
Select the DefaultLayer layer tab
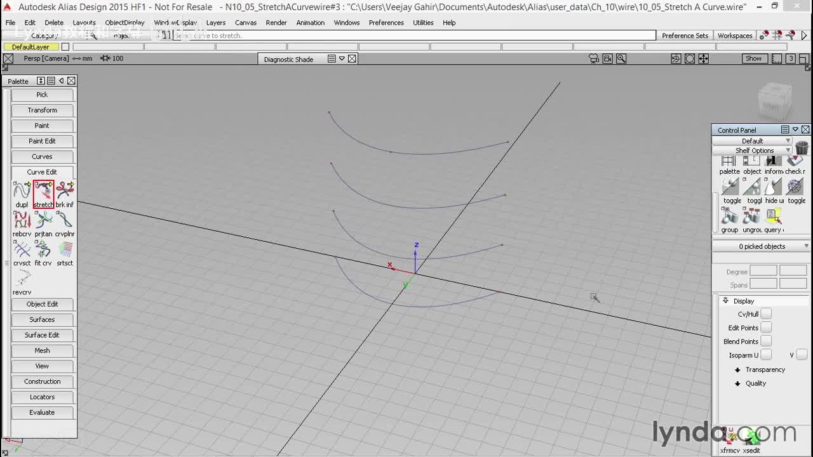31,47
